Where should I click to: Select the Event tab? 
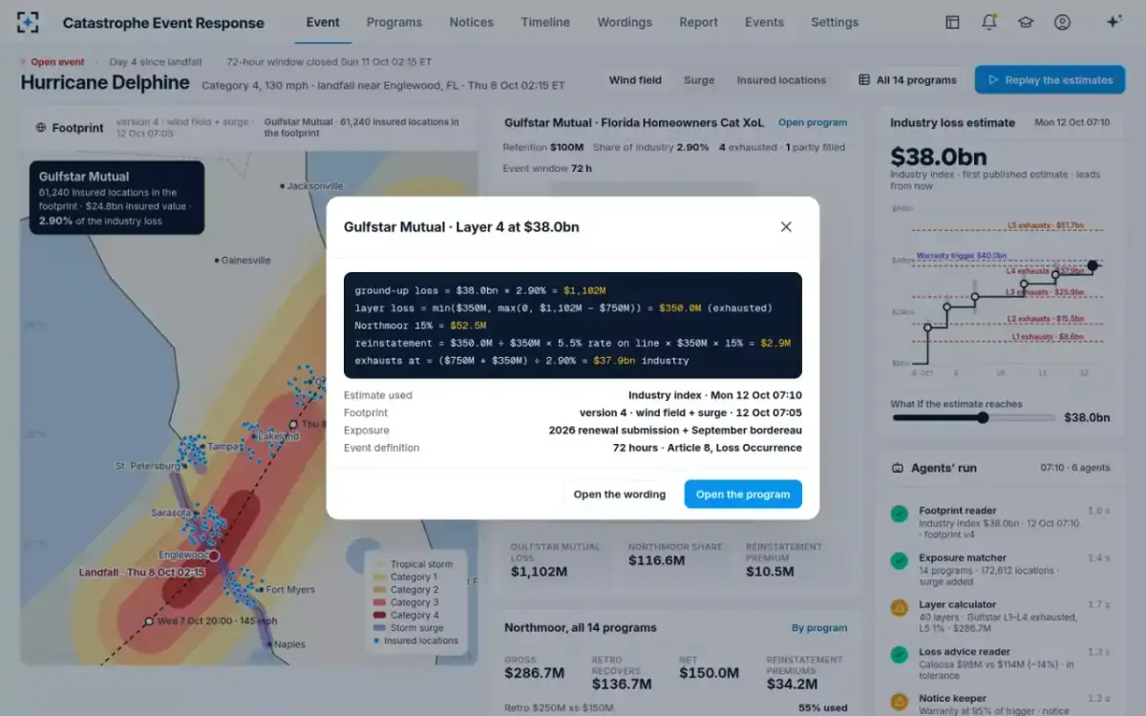tap(323, 22)
